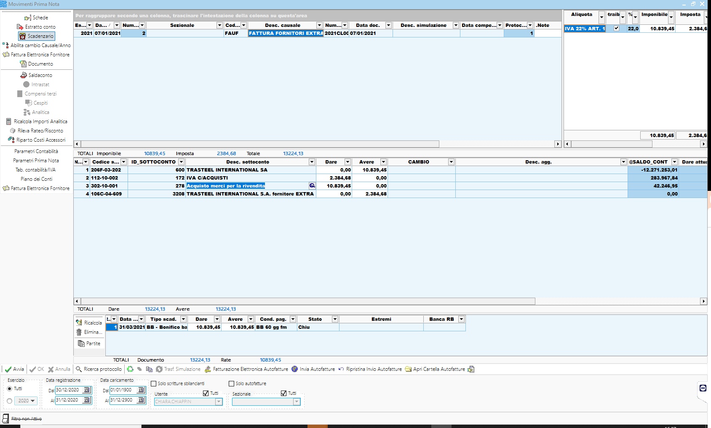Open the first Fattura Elettronica Fornitore entry
This screenshot has height=428, width=711.
[36, 55]
